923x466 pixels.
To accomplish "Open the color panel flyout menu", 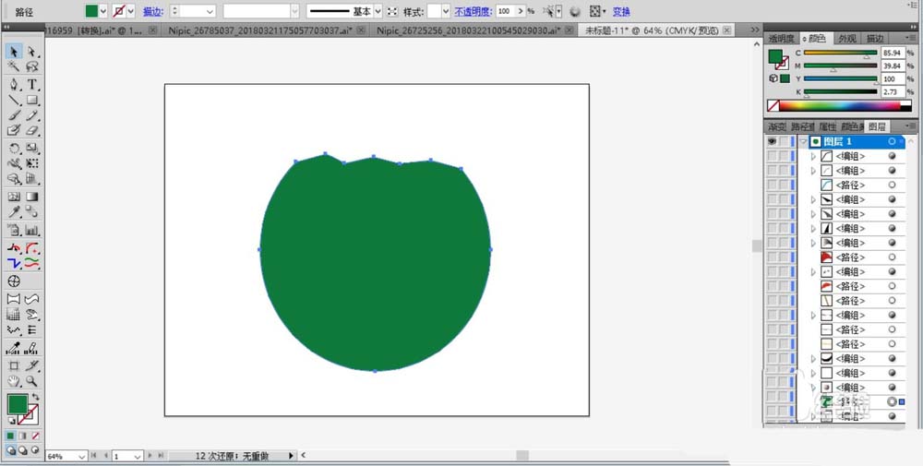I will pos(911,38).
